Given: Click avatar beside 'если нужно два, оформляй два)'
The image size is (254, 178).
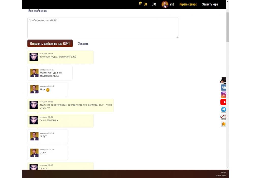Looking at the screenshot, I should coord(34,57).
